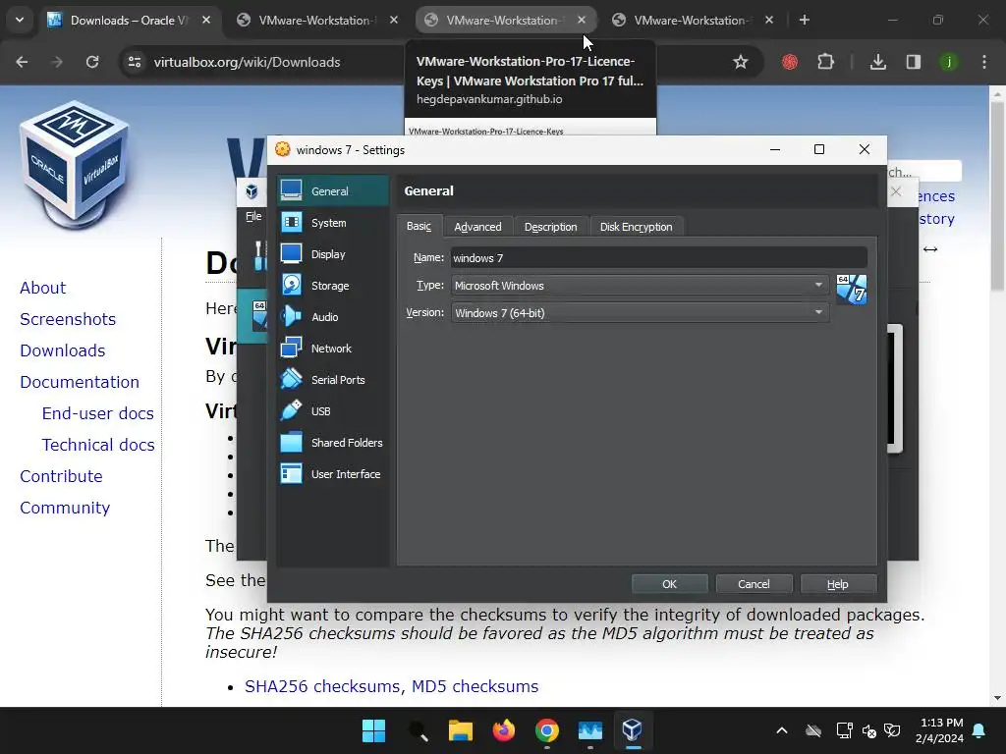Show hidden system tray icons
Image resolution: width=1006 pixels, height=754 pixels.
[x=781, y=730]
